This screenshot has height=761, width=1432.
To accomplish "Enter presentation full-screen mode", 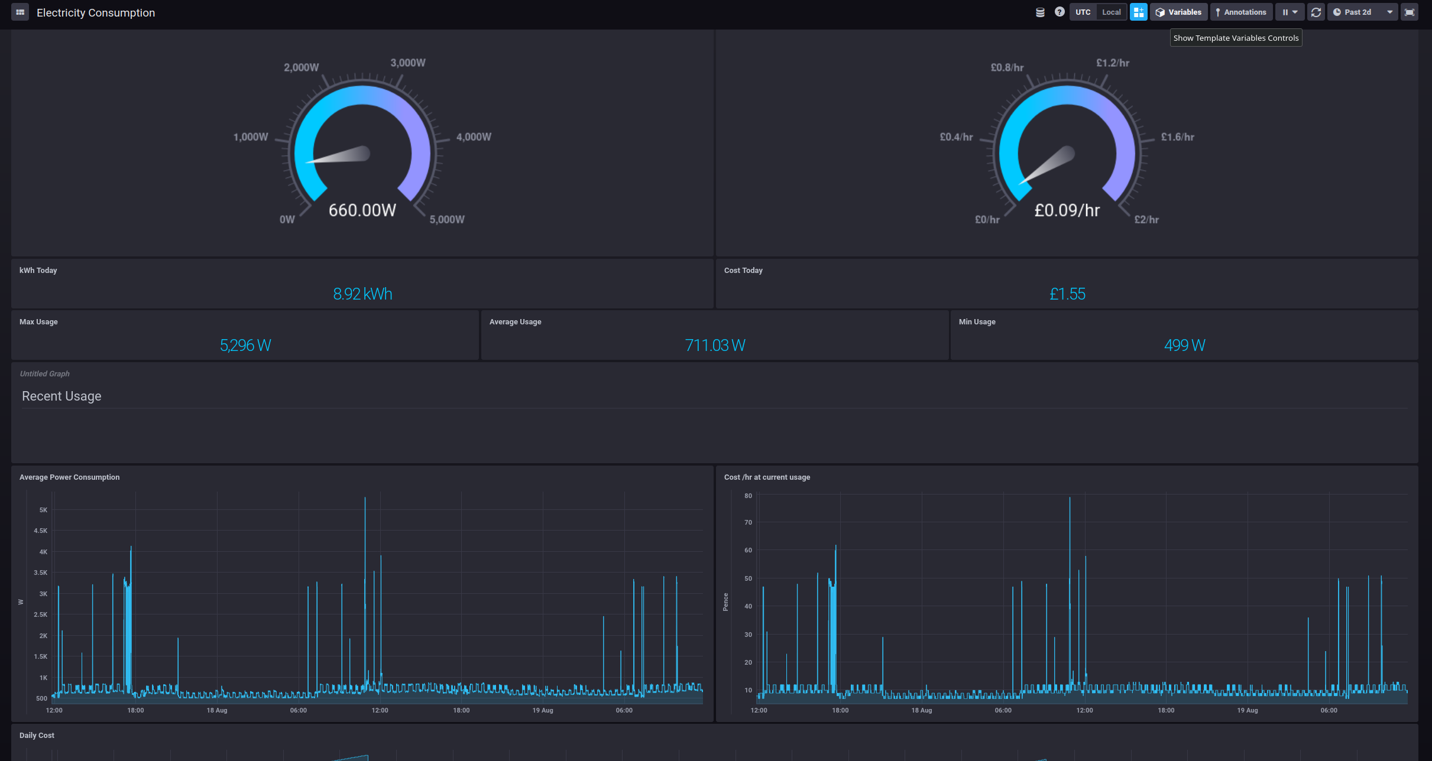I will [x=1410, y=12].
